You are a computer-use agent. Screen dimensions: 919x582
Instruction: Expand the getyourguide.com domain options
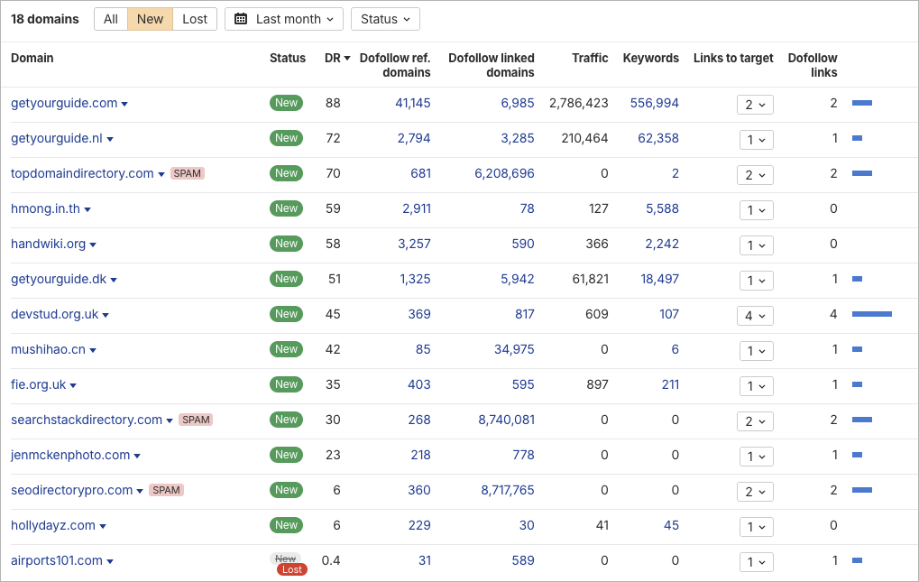[x=126, y=103]
